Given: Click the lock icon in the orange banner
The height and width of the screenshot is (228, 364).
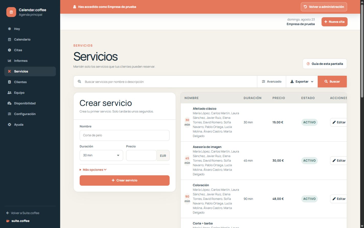Looking at the screenshot, I should [75, 7].
